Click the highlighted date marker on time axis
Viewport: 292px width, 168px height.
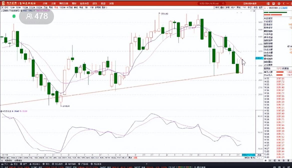point(248,155)
